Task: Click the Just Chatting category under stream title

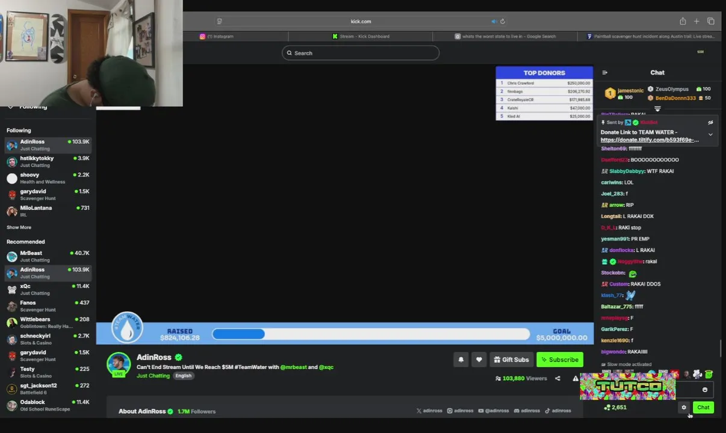Action: tap(153, 376)
